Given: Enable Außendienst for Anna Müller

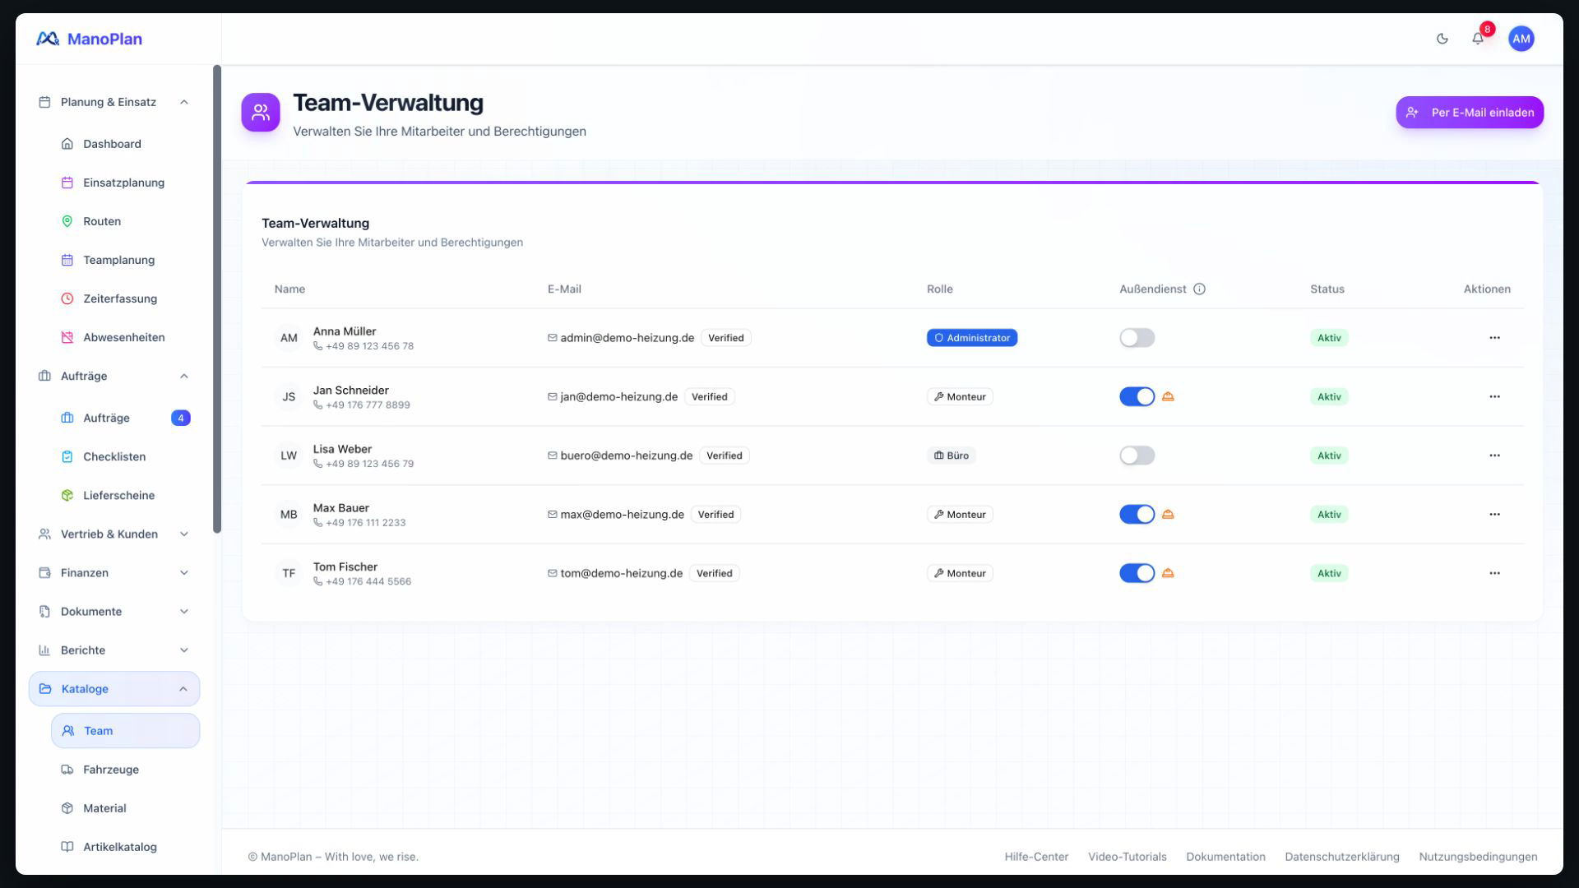Looking at the screenshot, I should click(1137, 338).
